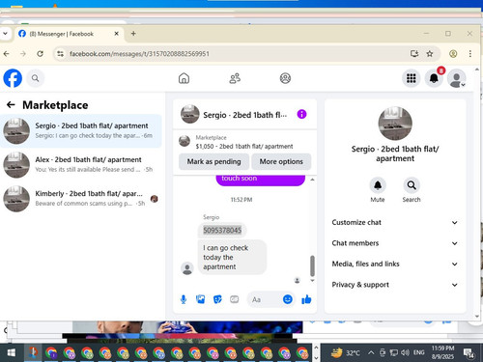
Task: Click the address bar URL
Action: pyautogui.click(x=139, y=54)
